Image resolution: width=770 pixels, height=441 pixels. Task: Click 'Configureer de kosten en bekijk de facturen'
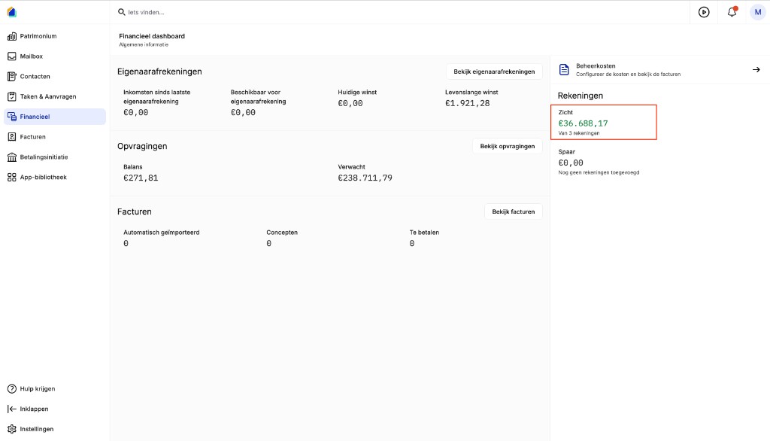click(628, 75)
